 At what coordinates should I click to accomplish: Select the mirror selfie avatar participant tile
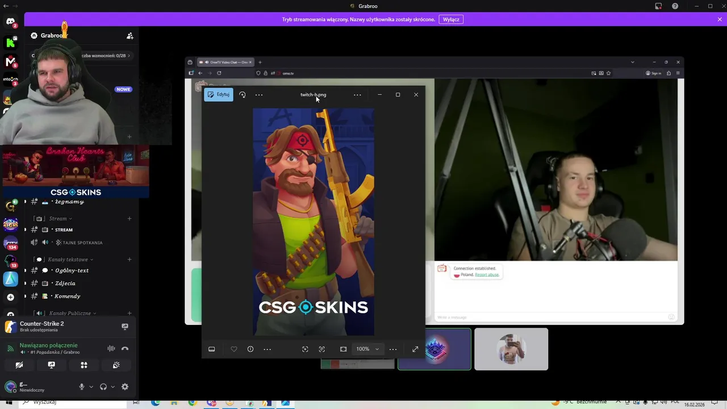tap(511, 349)
